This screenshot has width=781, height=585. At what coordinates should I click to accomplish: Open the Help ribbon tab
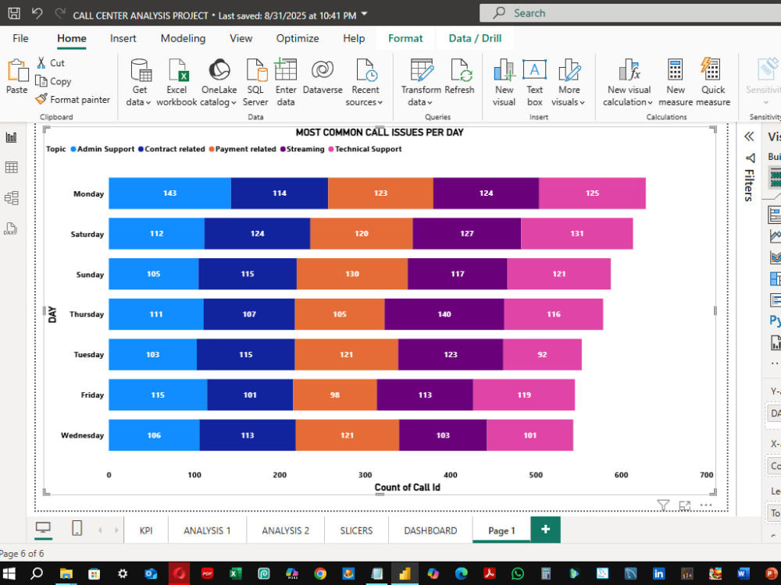coord(354,38)
